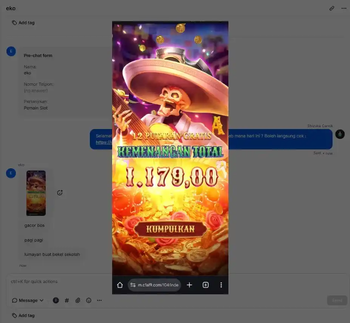Screen dimensions: 350x323
Task: Click the 'Pemain Slot' answer in the pre-chat form
Action: tap(36, 108)
